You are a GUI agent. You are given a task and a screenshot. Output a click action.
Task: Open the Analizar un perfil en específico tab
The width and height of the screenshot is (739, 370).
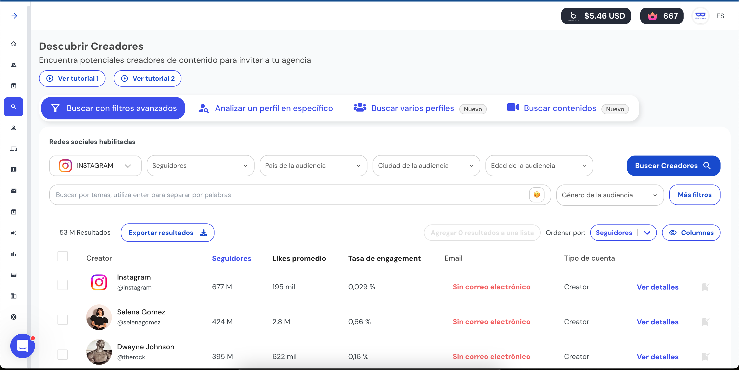274,108
